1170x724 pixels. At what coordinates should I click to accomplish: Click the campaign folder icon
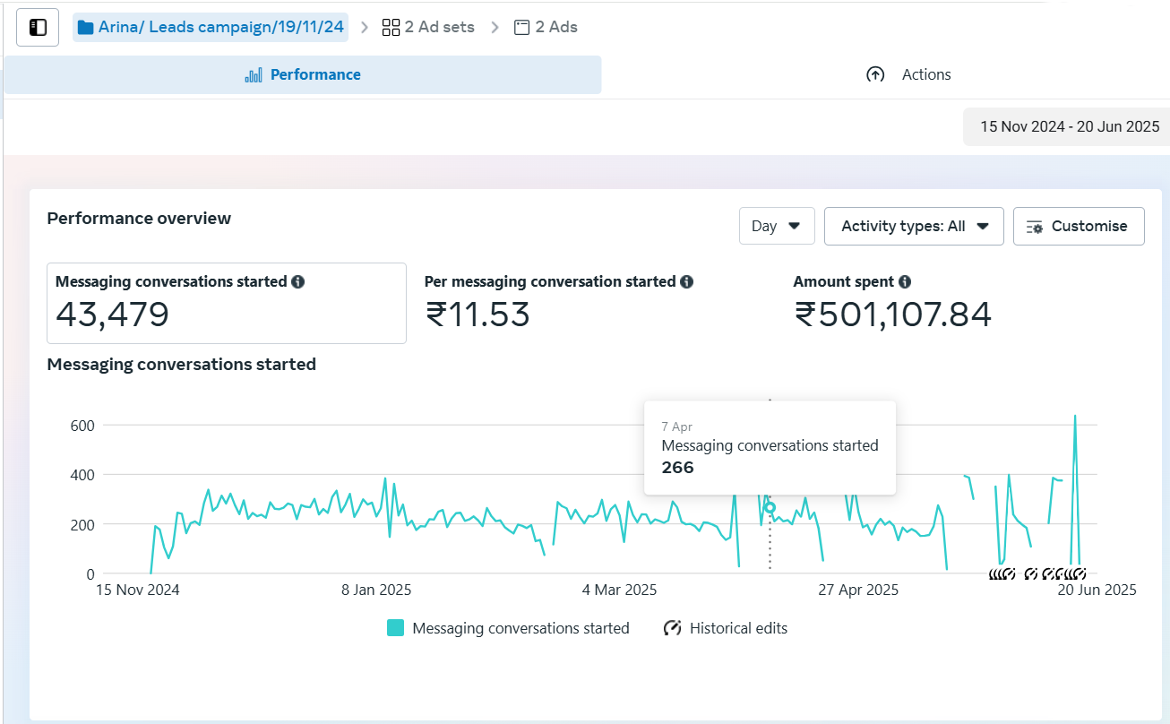click(86, 28)
